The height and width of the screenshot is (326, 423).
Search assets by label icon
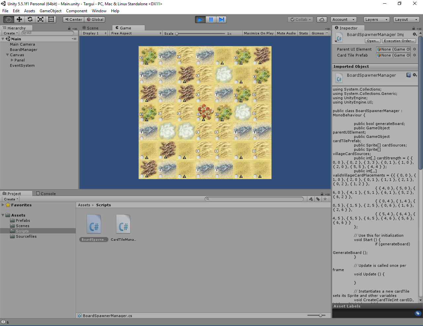(x=318, y=199)
